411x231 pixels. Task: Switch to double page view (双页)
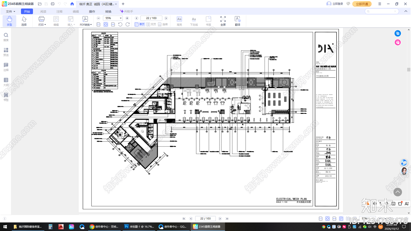151,24
